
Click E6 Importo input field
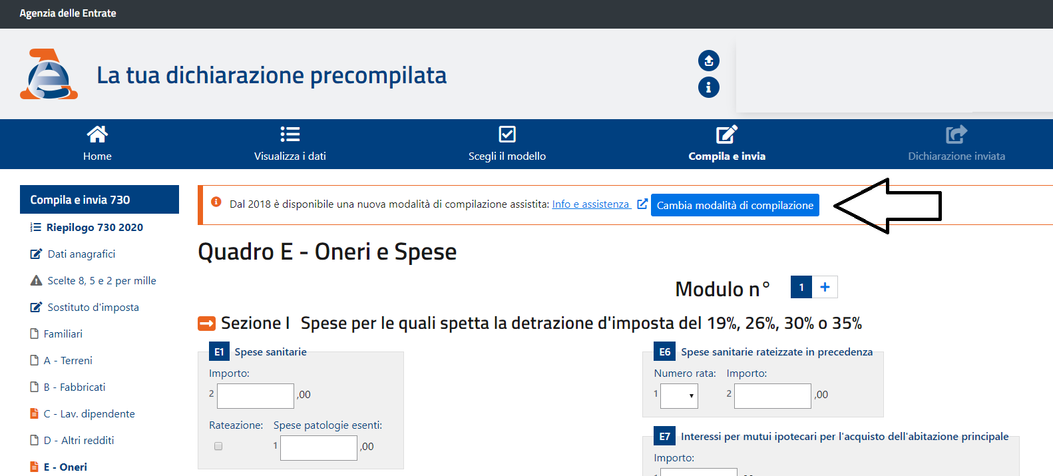click(x=773, y=395)
